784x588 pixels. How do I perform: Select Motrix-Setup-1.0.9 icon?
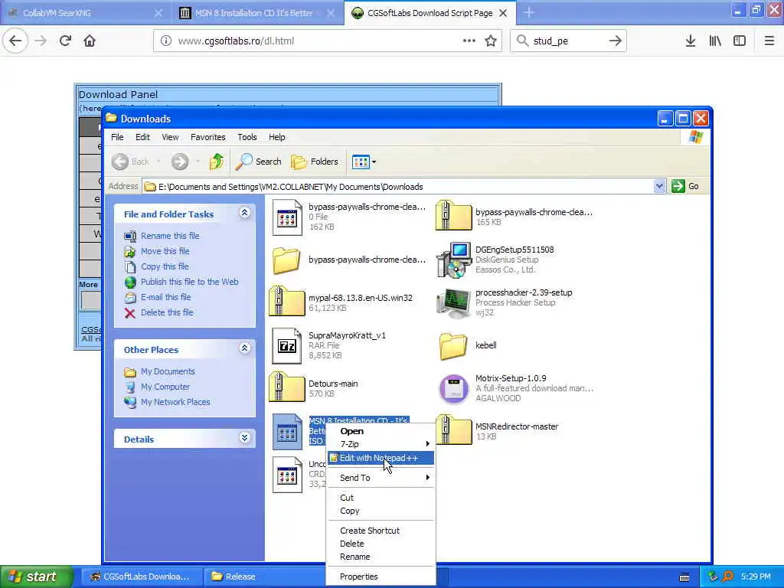453,388
